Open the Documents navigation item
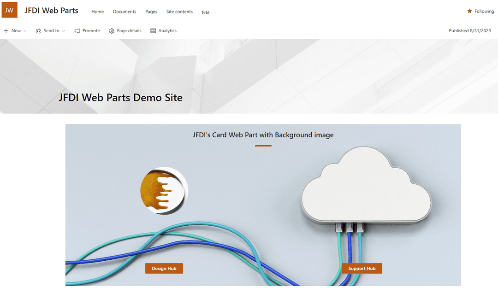The height and width of the screenshot is (293, 498). point(125,12)
